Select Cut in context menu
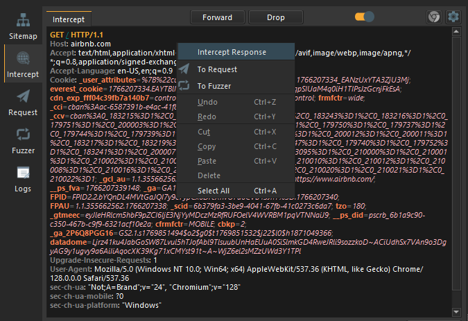The width and height of the screenshot is (468, 321). coord(236,132)
